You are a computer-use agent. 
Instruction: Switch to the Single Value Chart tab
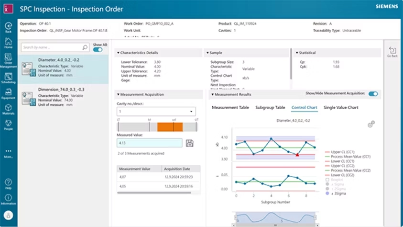(341, 108)
